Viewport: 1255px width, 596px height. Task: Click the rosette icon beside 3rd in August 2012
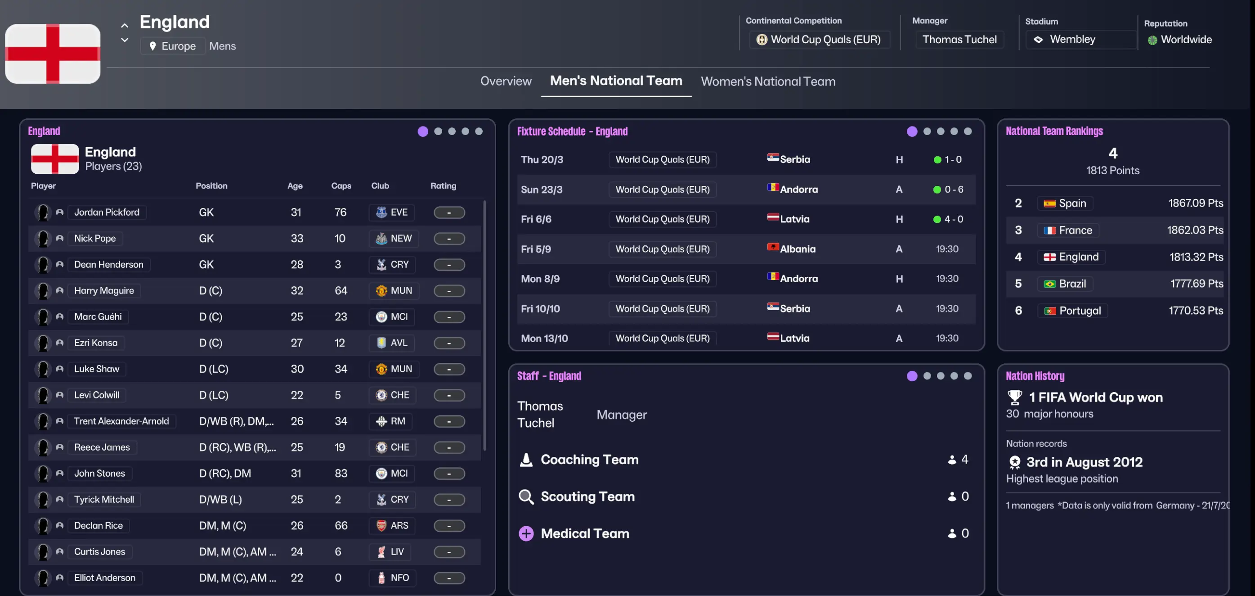(1015, 462)
